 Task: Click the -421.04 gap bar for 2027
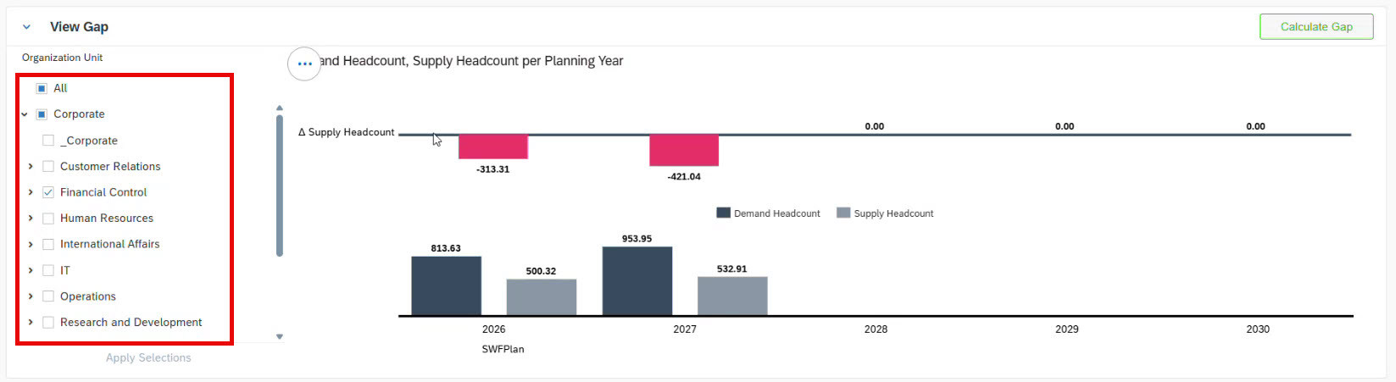pos(684,150)
